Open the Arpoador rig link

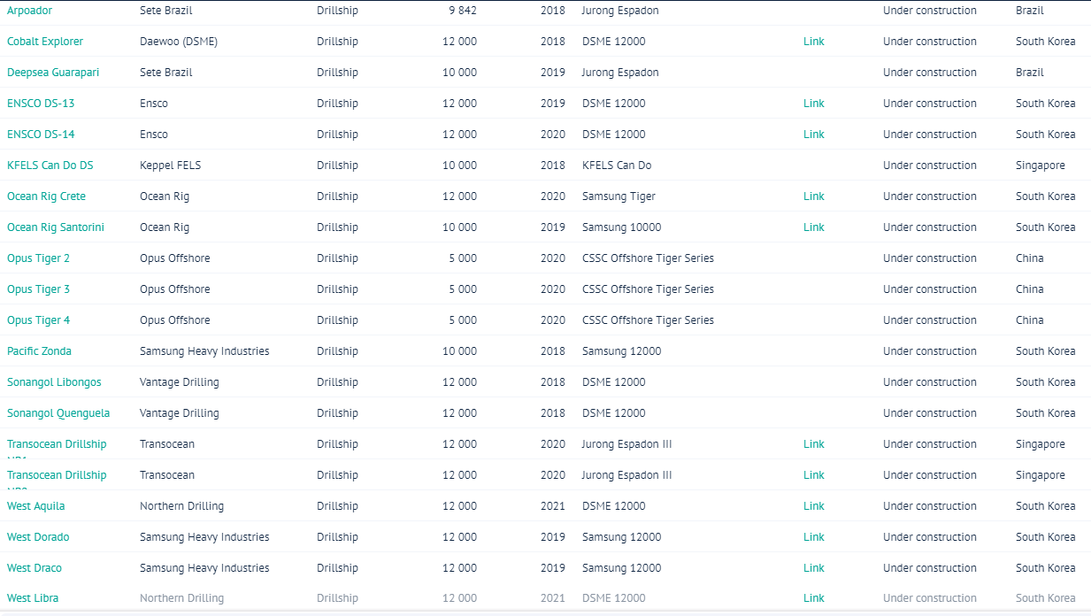coord(29,11)
